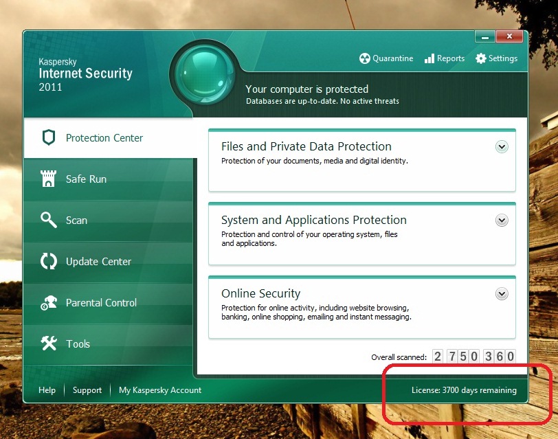Open My Kaspersky Account
The height and width of the screenshot is (439, 558).
point(160,390)
